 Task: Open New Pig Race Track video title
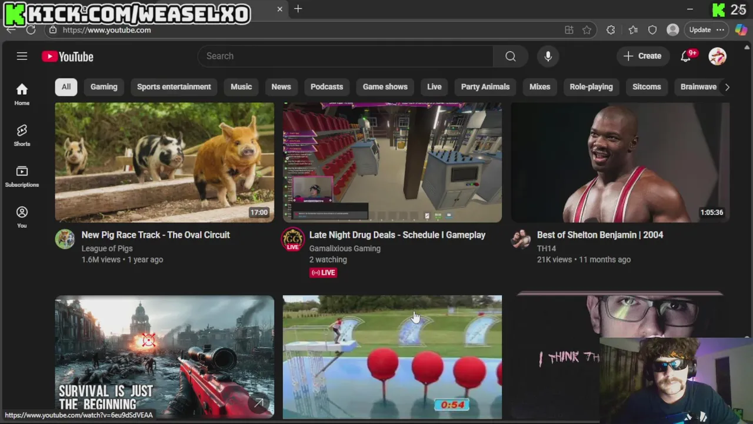155,235
